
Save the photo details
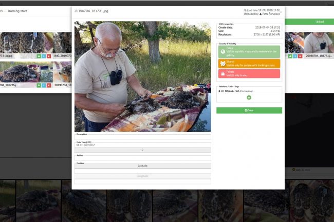tap(249, 110)
